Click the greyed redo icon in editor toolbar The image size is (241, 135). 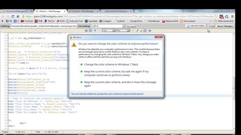(99, 31)
